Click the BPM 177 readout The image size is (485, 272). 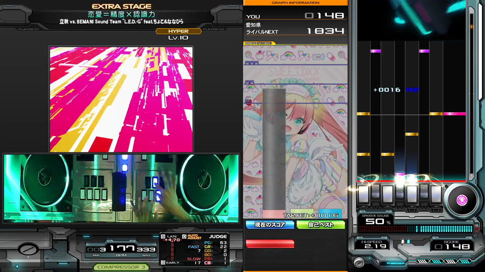122,248
